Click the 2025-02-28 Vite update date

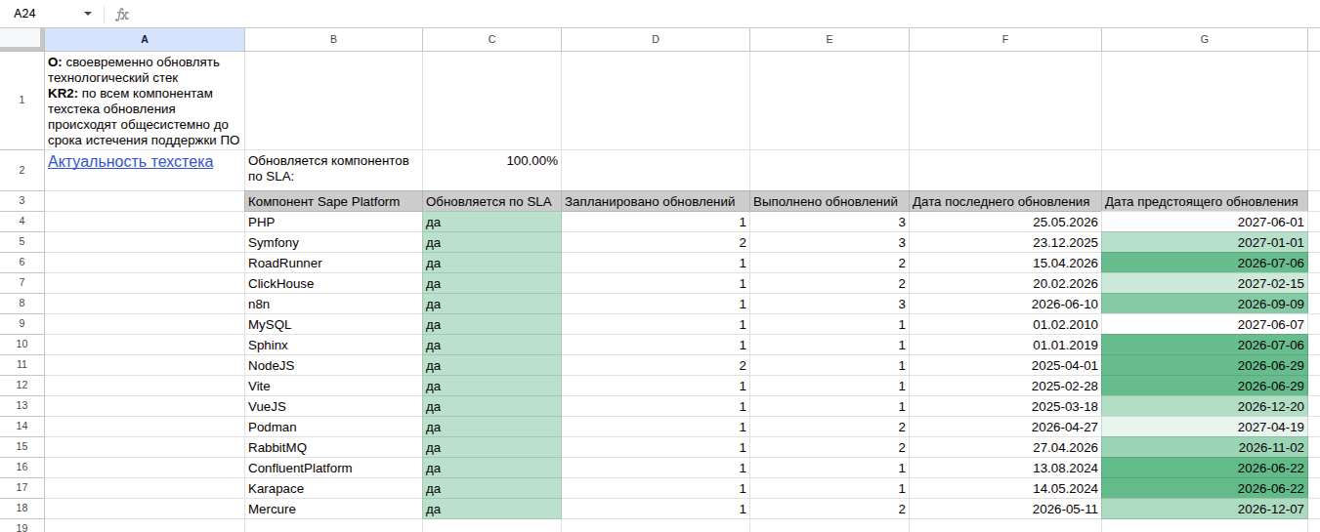[1005, 386]
